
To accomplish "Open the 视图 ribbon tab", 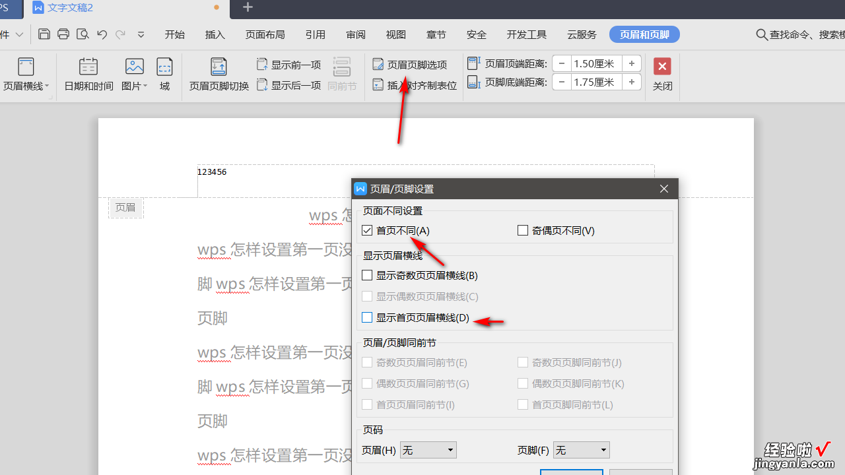I will [396, 34].
